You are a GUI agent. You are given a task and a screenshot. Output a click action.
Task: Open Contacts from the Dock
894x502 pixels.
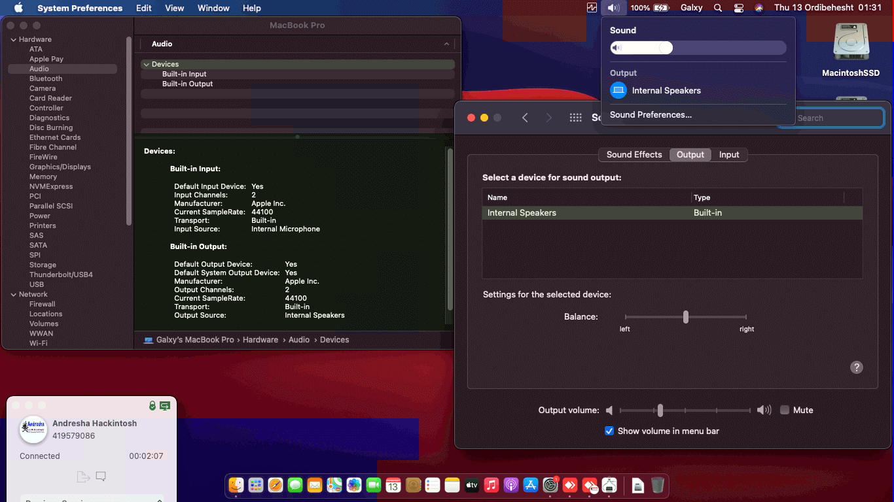413,485
